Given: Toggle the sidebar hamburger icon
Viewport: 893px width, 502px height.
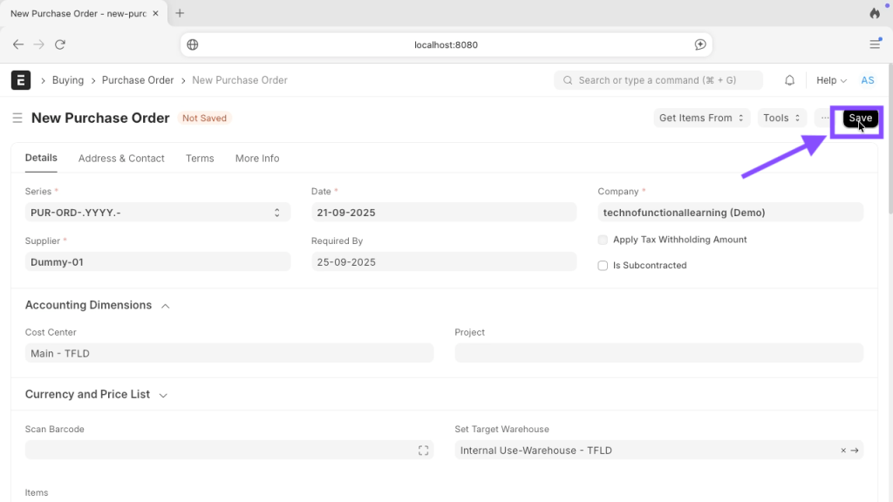Looking at the screenshot, I should [17, 118].
